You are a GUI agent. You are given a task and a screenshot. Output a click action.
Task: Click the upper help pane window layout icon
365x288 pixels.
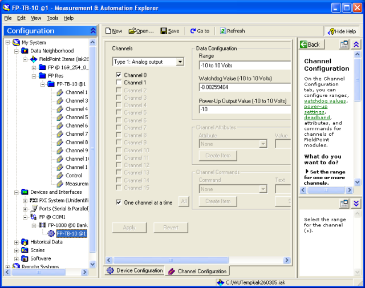point(344,44)
